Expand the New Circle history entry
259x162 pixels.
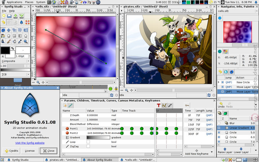pyautogui.click(x=219, y=82)
